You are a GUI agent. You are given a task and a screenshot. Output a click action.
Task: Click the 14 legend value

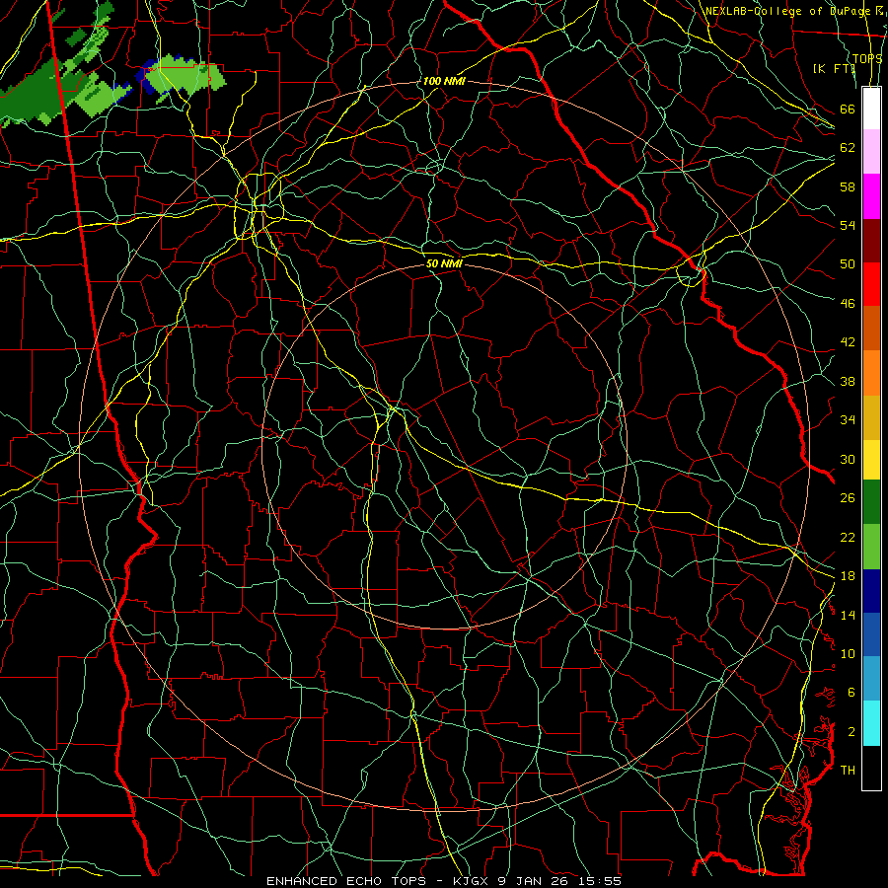(848, 615)
